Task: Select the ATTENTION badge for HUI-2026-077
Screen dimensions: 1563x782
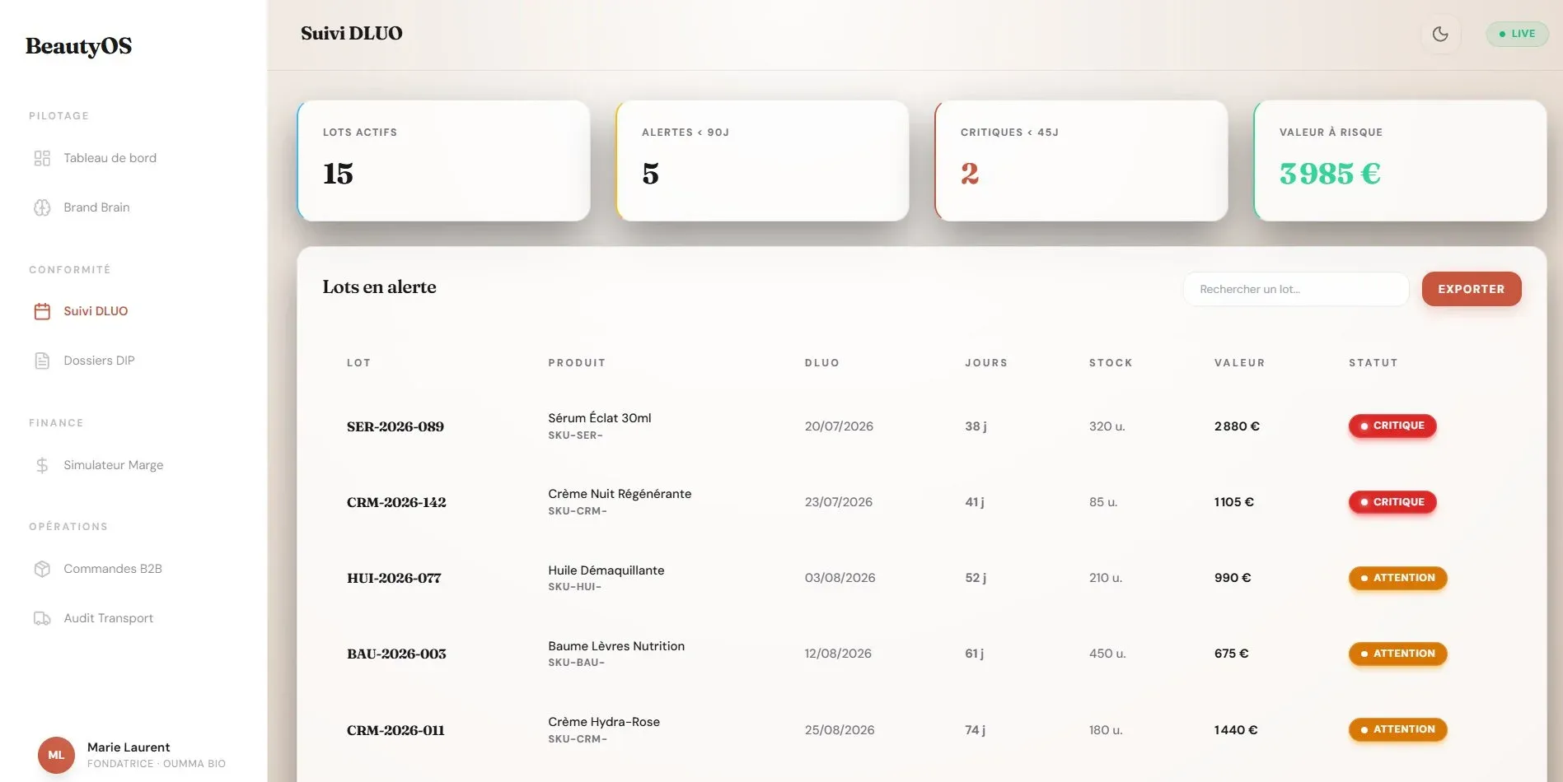Action: click(x=1397, y=578)
